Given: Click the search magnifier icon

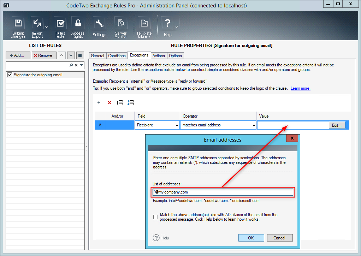Looking at the screenshot, I should pyautogui.click(x=71, y=65).
